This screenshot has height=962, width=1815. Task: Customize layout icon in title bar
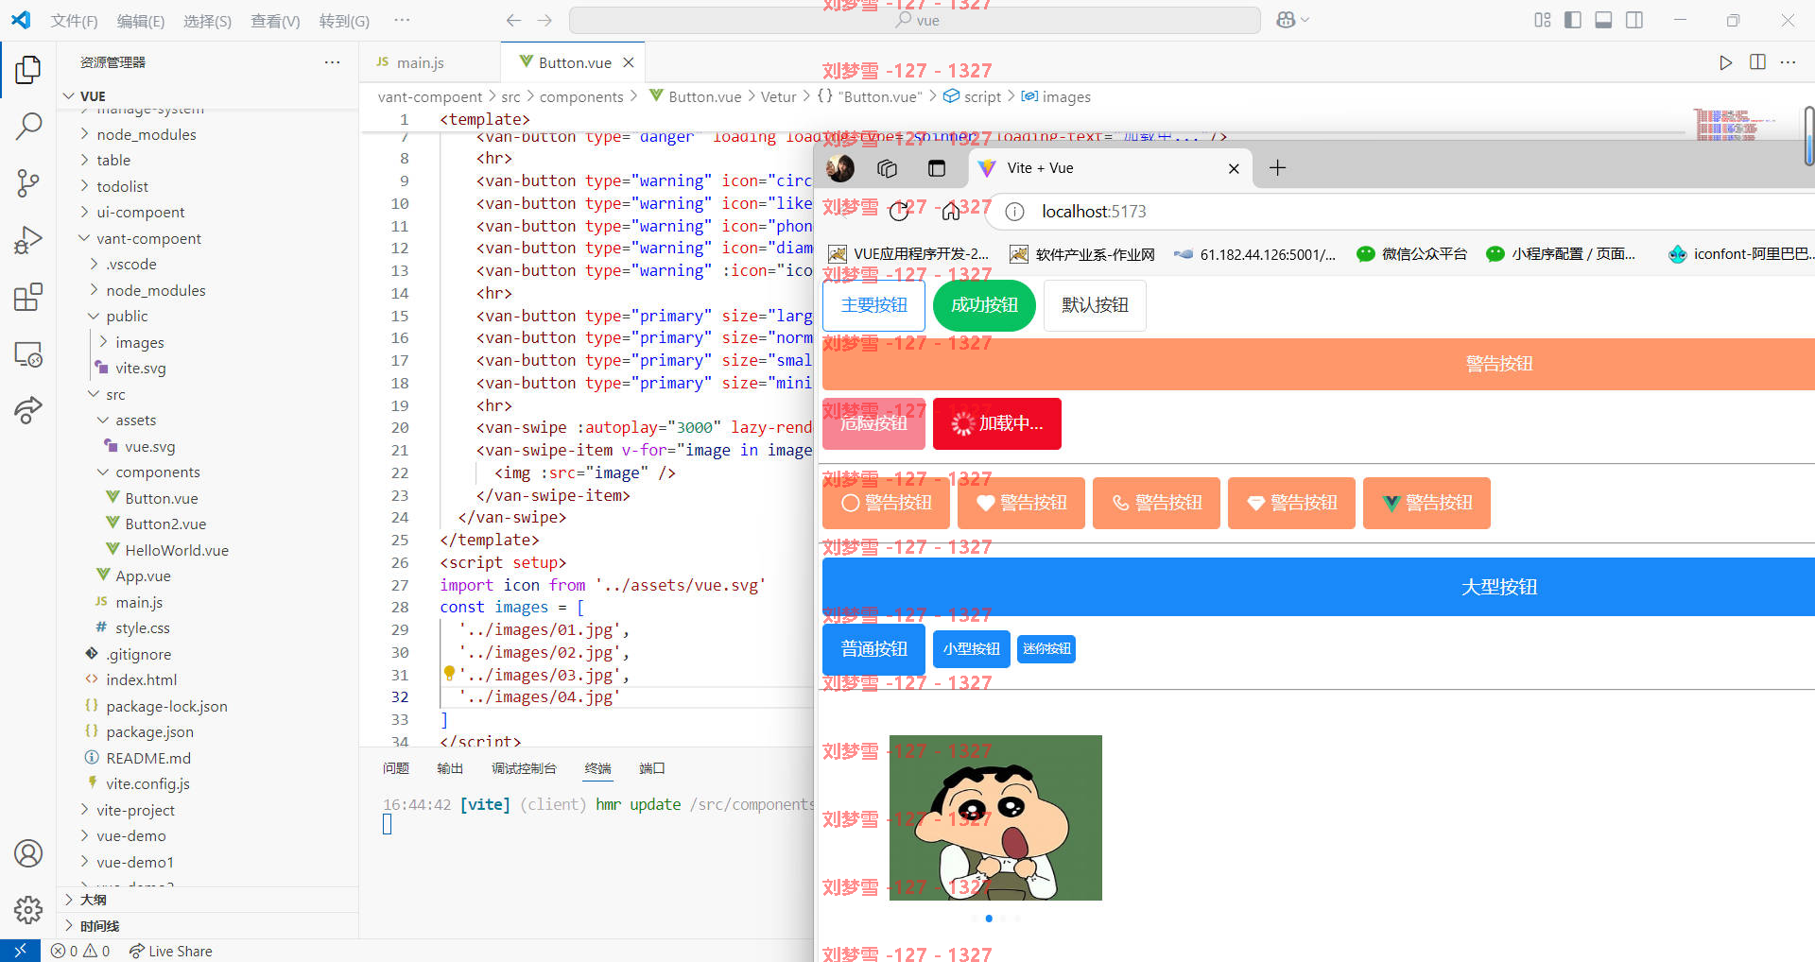pos(1543,20)
